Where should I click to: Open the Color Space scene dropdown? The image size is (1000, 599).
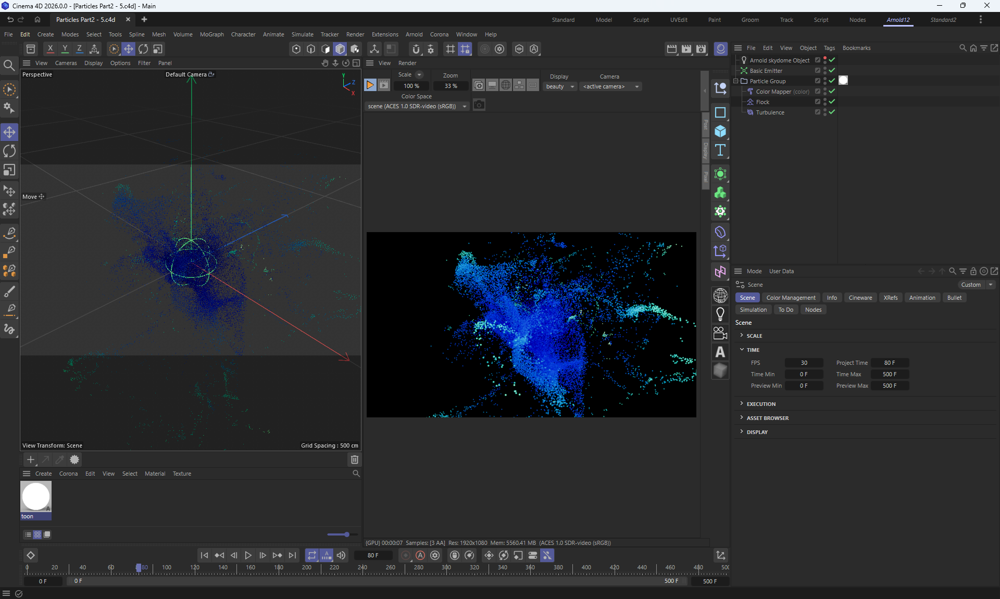click(417, 106)
